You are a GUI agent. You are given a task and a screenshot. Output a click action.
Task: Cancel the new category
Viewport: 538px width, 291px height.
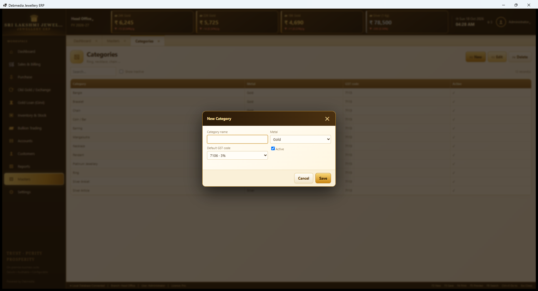303,178
